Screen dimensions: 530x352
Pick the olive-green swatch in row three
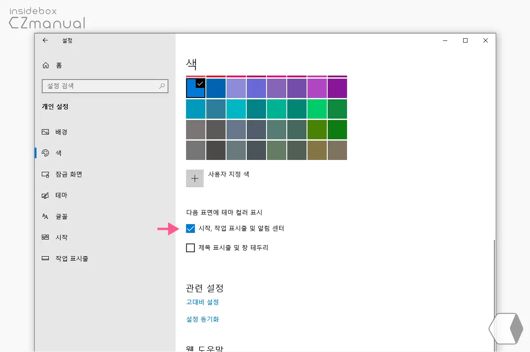point(317,130)
